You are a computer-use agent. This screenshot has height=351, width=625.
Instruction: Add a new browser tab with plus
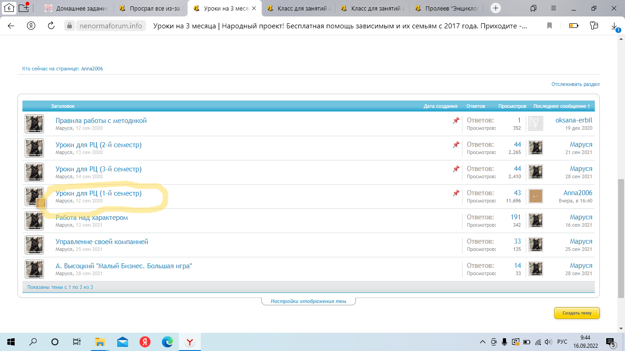click(496, 8)
